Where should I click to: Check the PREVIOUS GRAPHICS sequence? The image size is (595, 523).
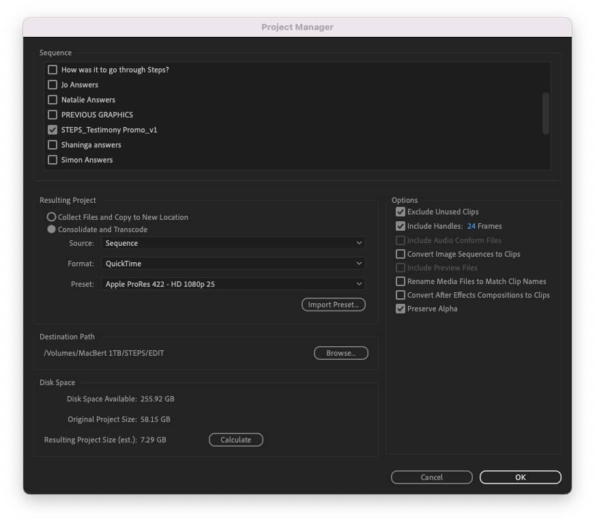click(53, 115)
